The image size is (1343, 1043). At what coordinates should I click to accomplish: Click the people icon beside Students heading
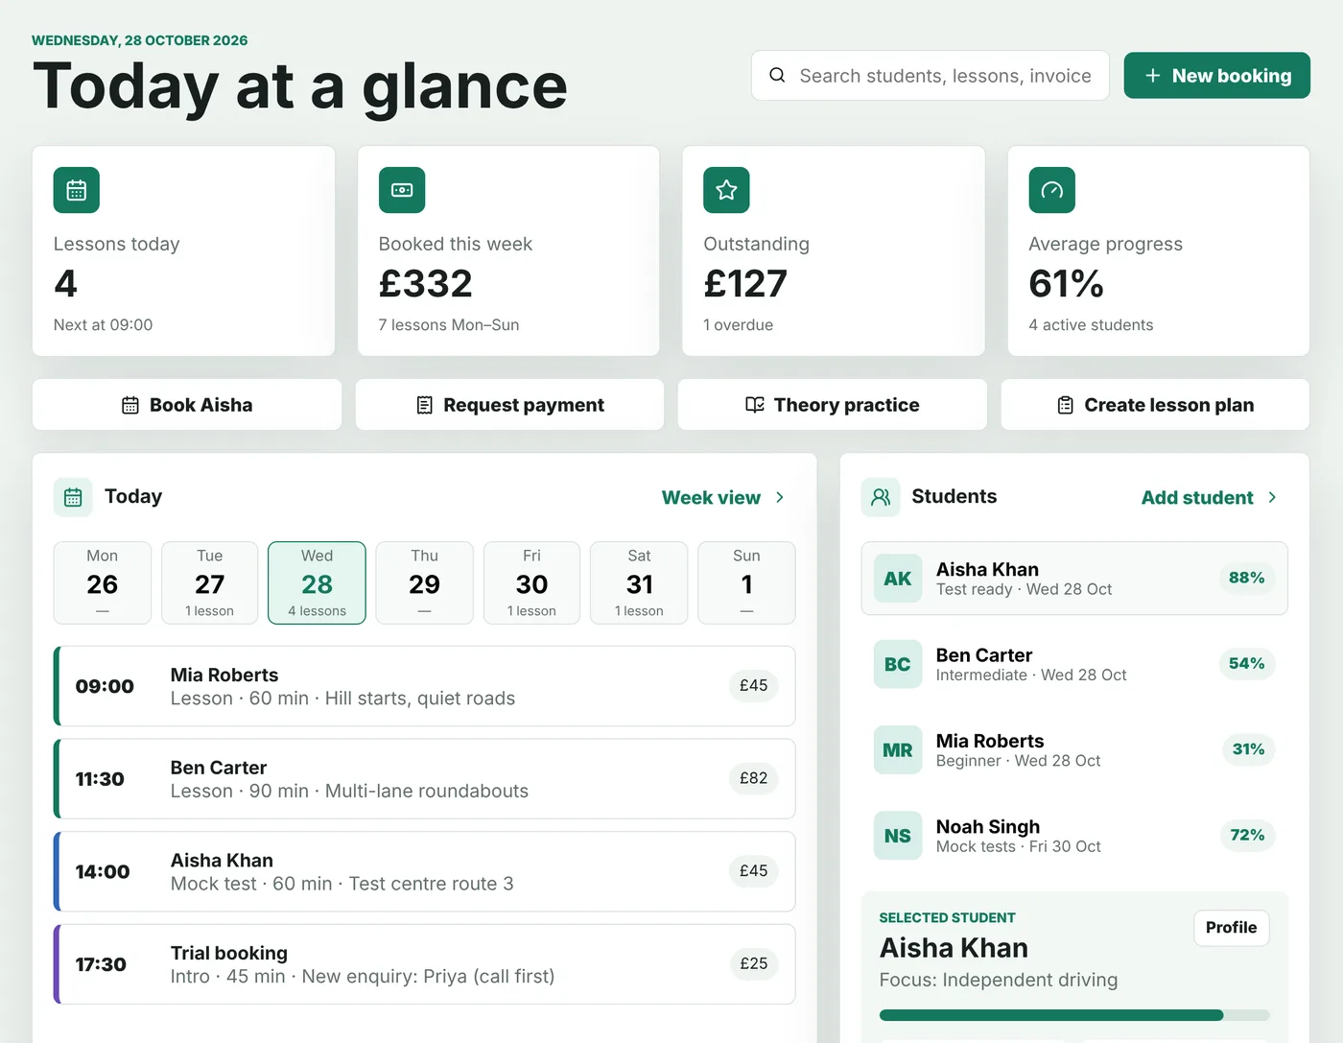coord(881,497)
